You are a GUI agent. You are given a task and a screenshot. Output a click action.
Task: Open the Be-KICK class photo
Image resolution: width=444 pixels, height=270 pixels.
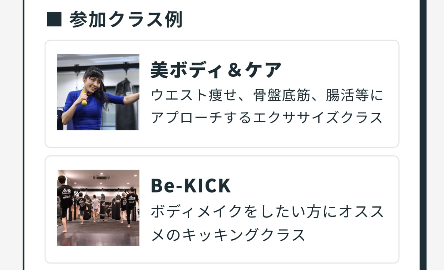click(98, 207)
